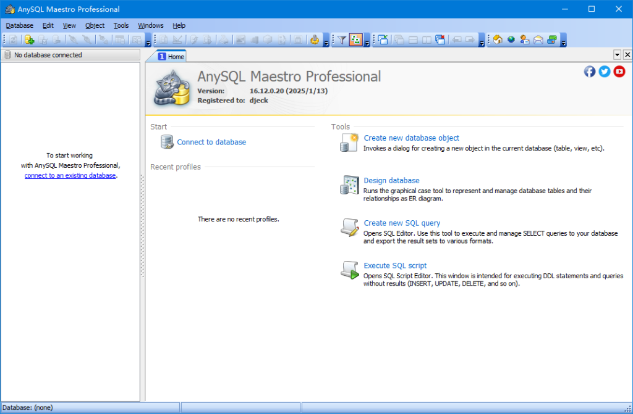The width and height of the screenshot is (633, 414).
Task: Click the filter funnel toolbar icon
Action: click(x=341, y=40)
